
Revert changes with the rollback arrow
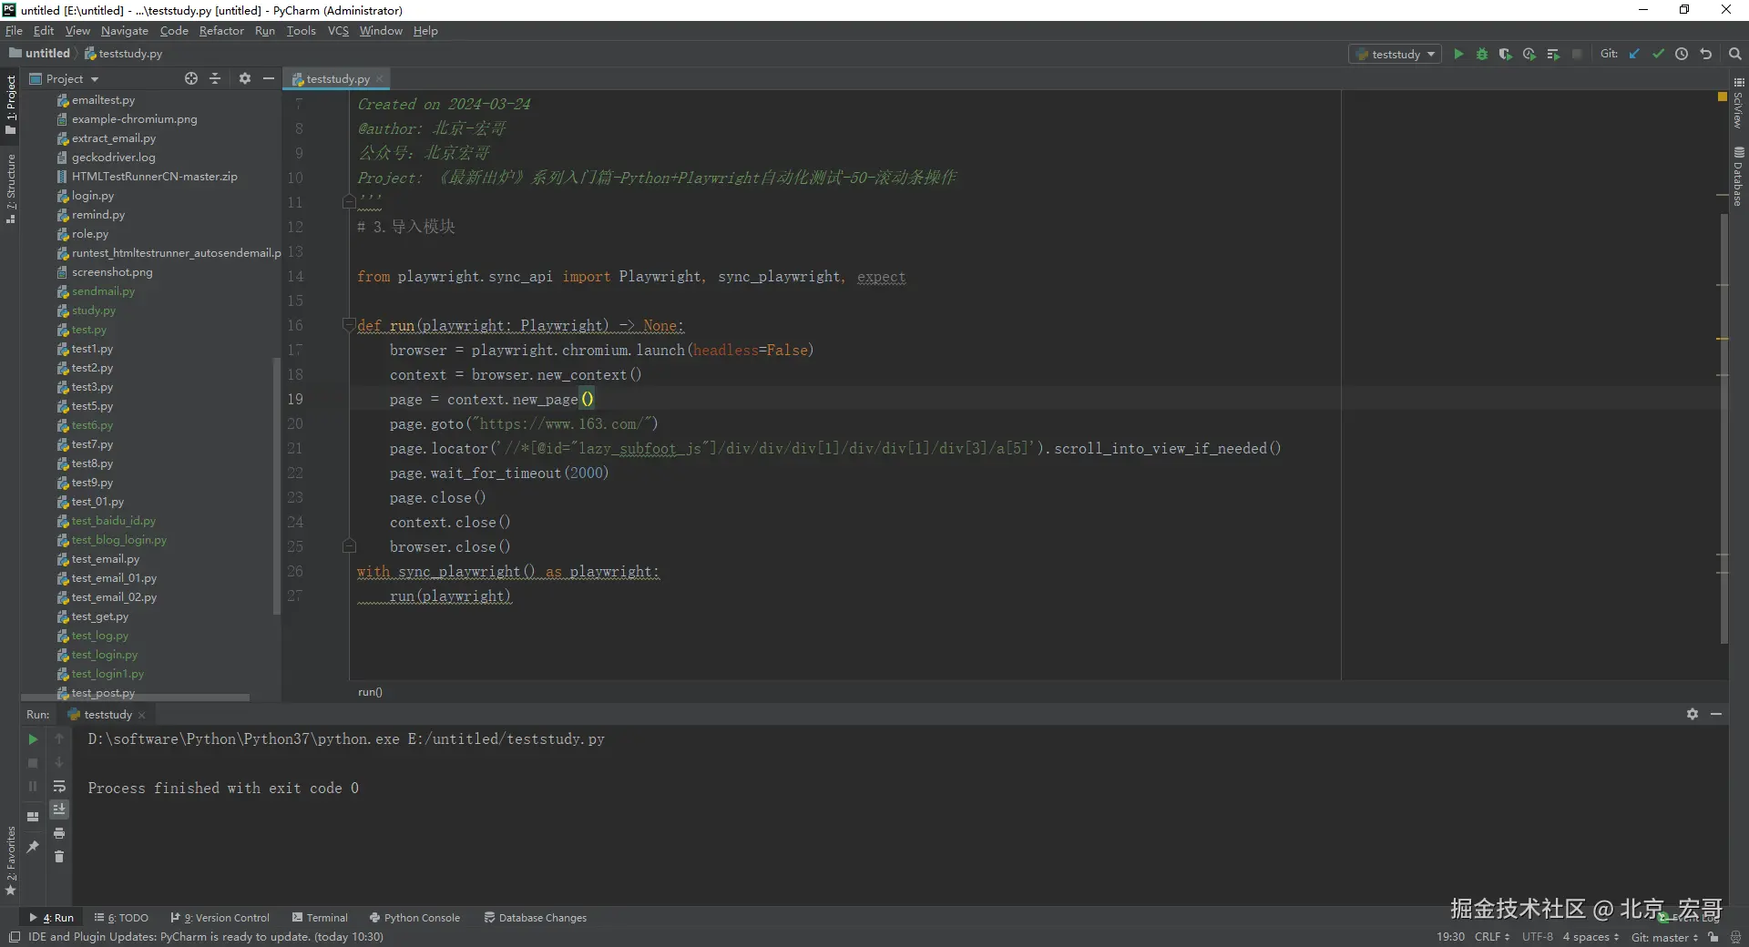(x=1706, y=55)
